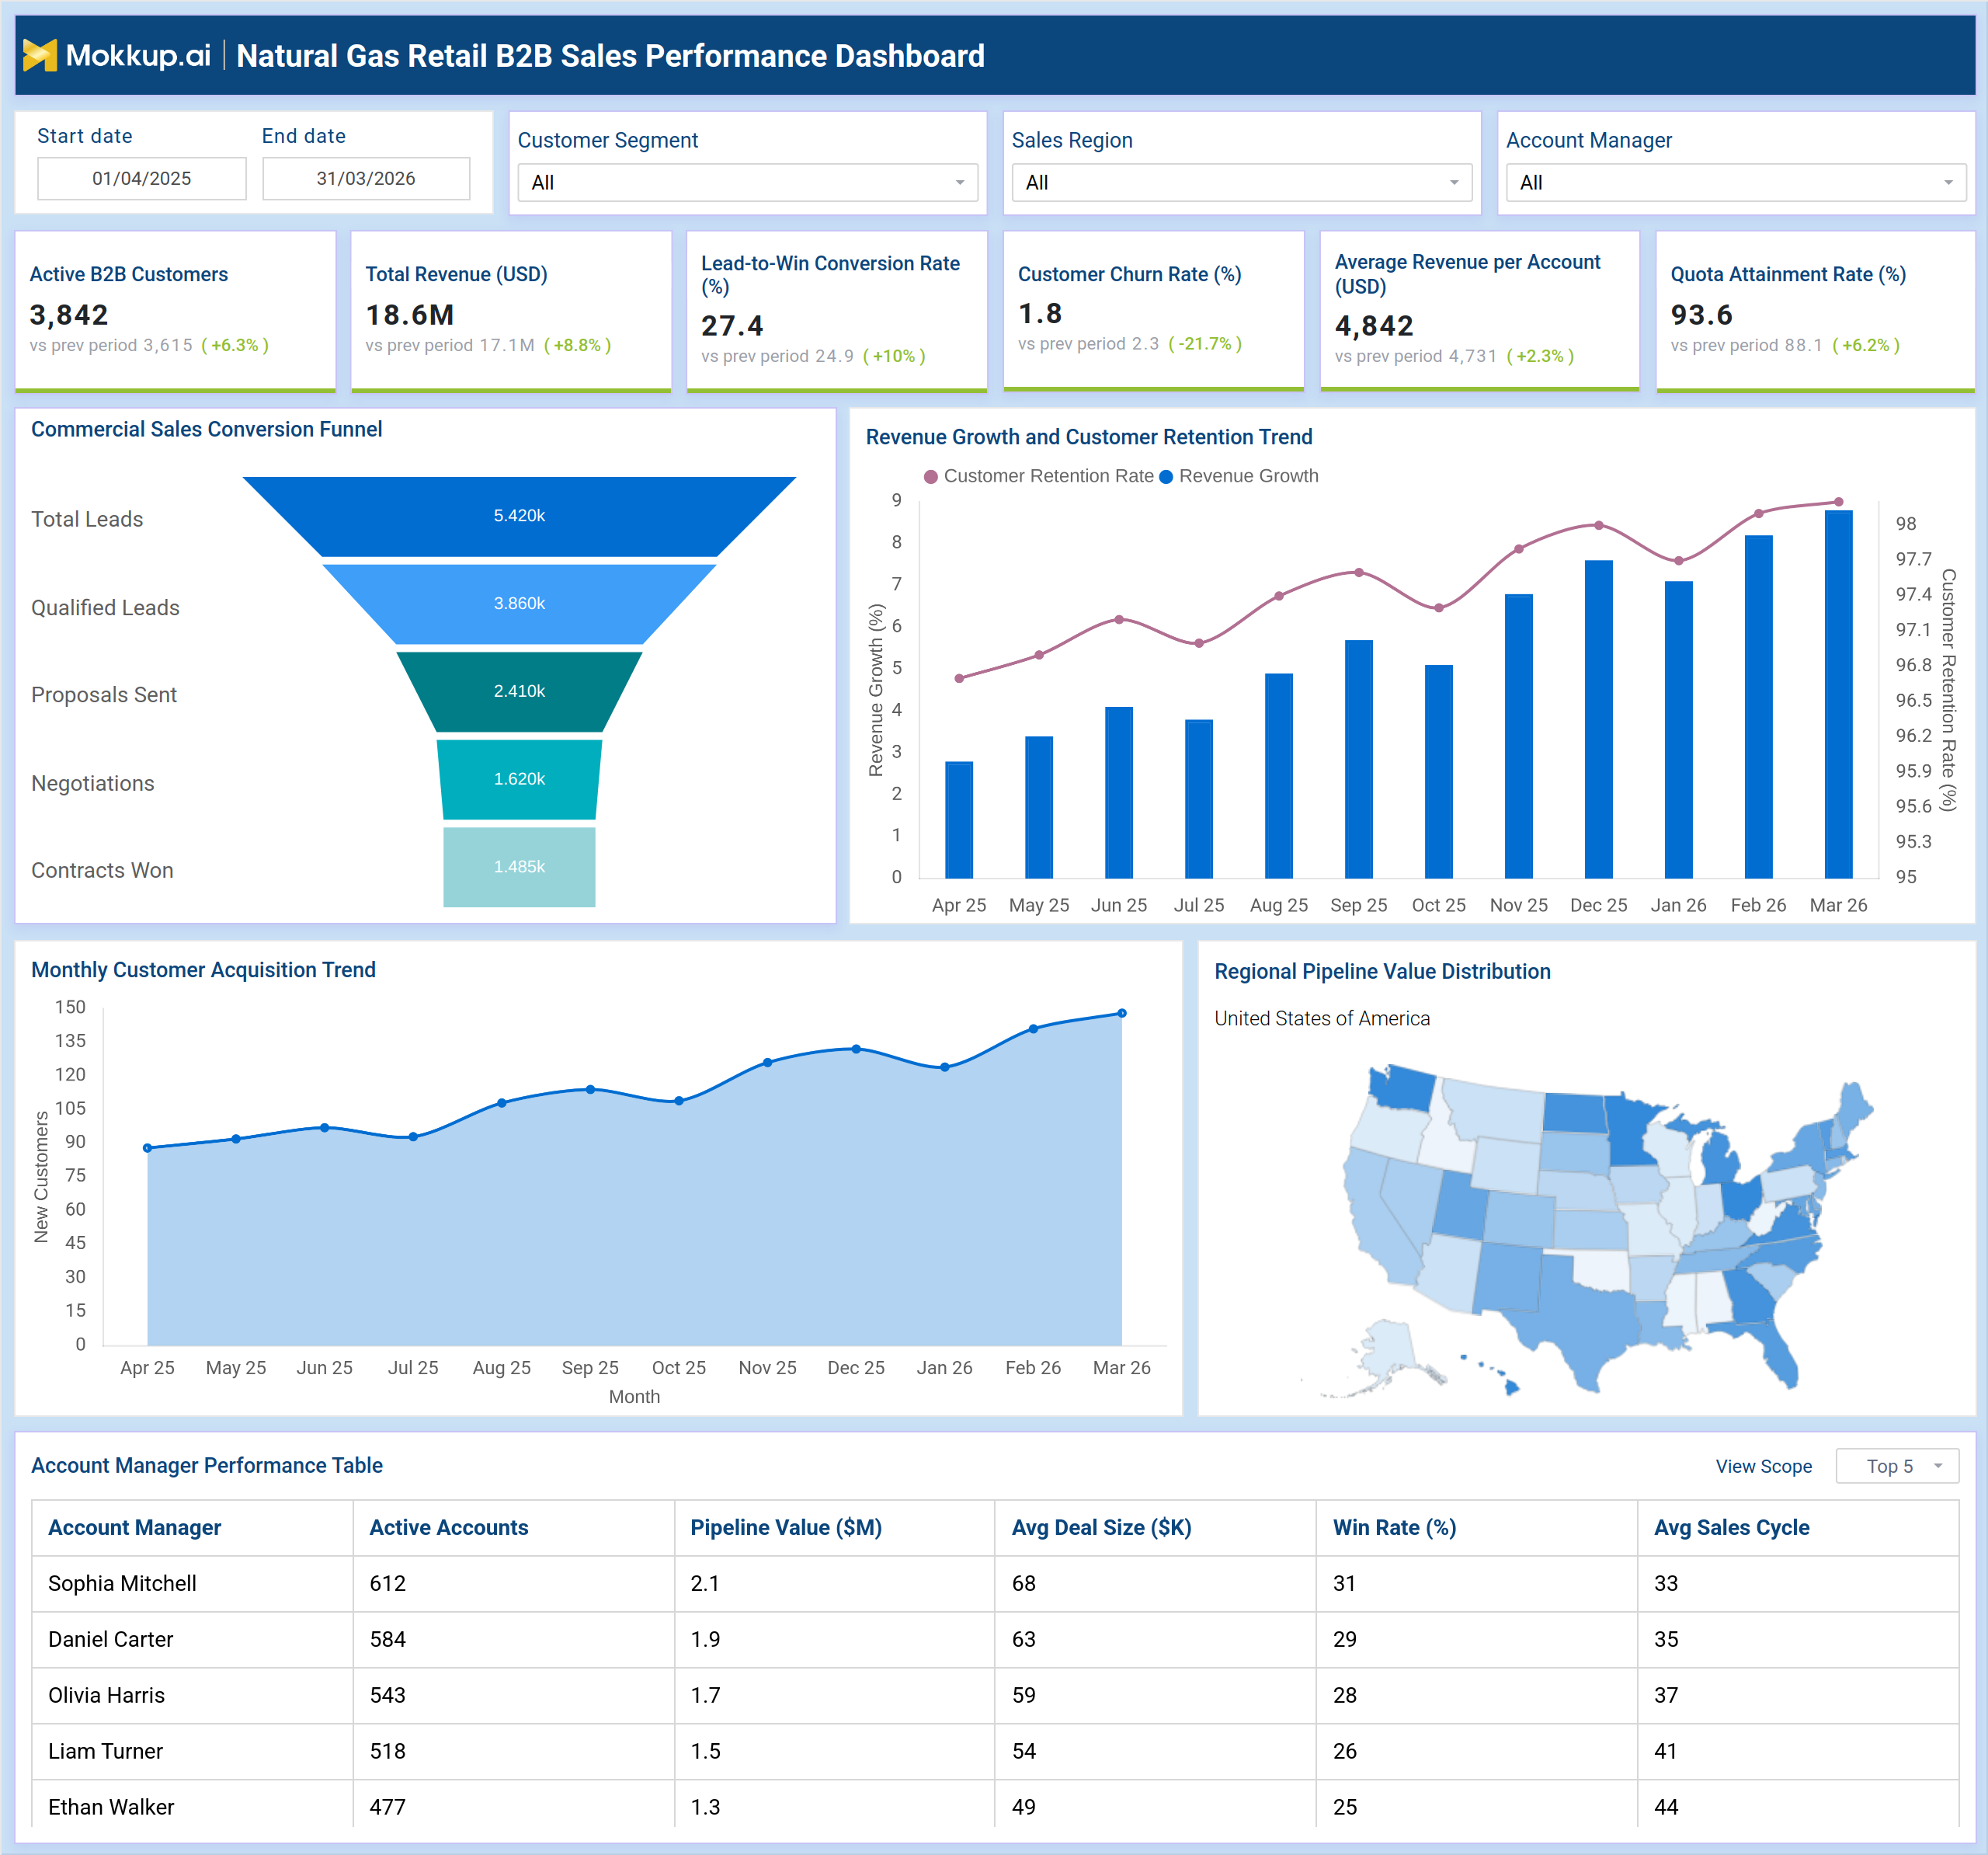Click the Apr 25 acquisition trend data point
This screenshot has height=1855, width=1988.
148,1147
